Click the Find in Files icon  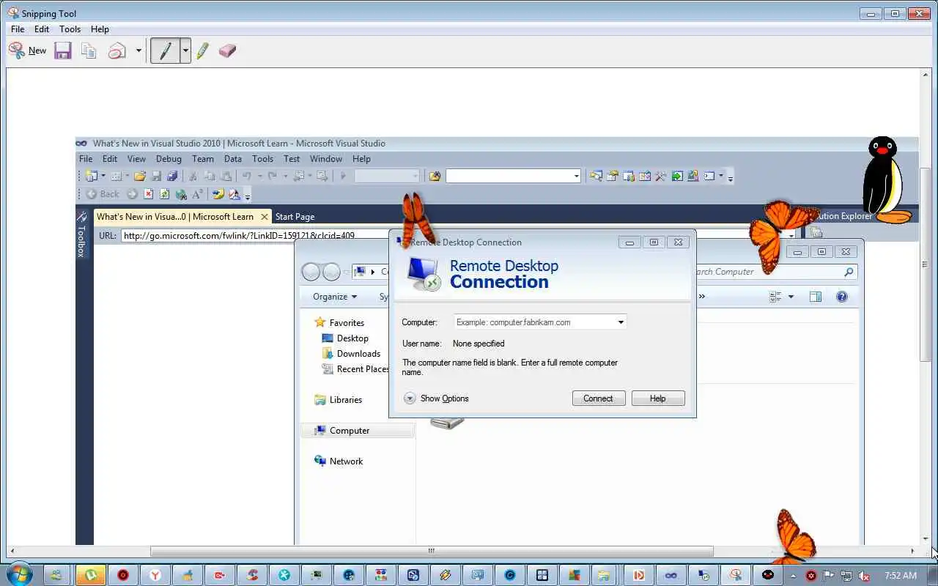pyautogui.click(x=435, y=176)
